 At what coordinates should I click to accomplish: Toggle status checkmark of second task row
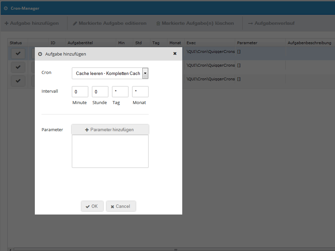point(18,67)
